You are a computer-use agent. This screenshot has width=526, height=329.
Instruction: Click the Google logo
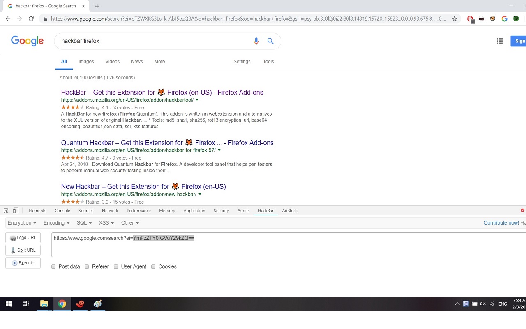point(27,41)
